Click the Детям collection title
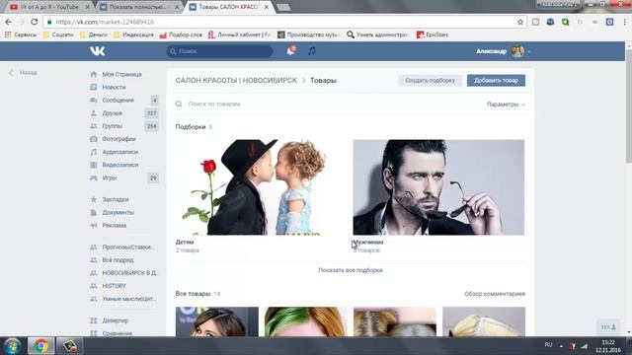The width and height of the screenshot is (632, 355). [x=185, y=242]
